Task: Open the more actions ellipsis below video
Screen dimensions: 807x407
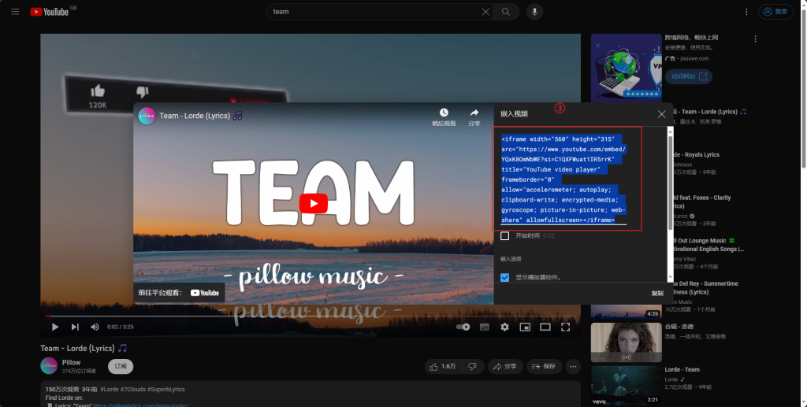Action: click(573, 366)
